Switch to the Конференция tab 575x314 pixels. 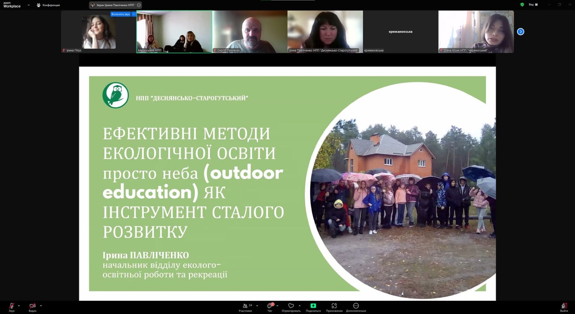pyautogui.click(x=48, y=5)
